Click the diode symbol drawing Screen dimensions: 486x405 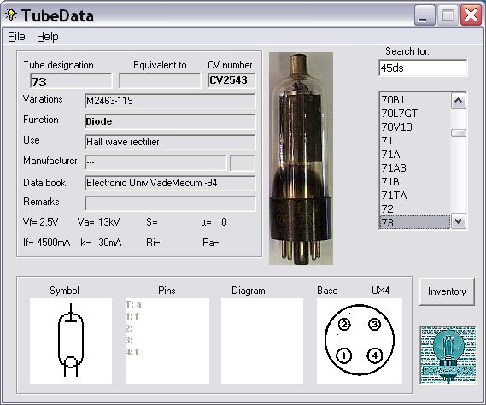[71, 340]
